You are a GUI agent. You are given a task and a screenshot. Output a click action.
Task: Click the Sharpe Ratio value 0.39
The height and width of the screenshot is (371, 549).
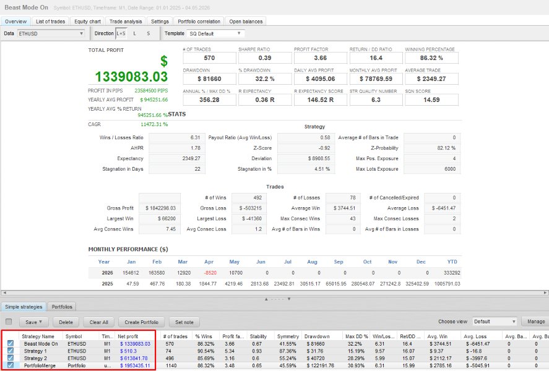(265, 58)
